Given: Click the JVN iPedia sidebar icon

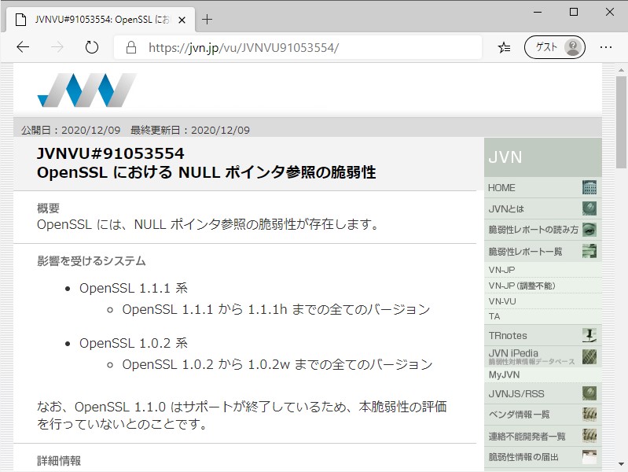Looking at the screenshot, I should click(589, 356).
